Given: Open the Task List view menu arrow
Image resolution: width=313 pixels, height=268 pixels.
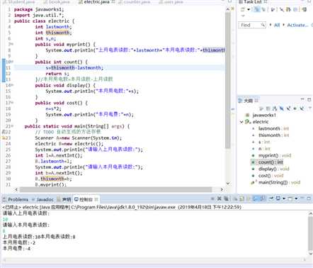Looking at the screenshot, I should point(243,16).
